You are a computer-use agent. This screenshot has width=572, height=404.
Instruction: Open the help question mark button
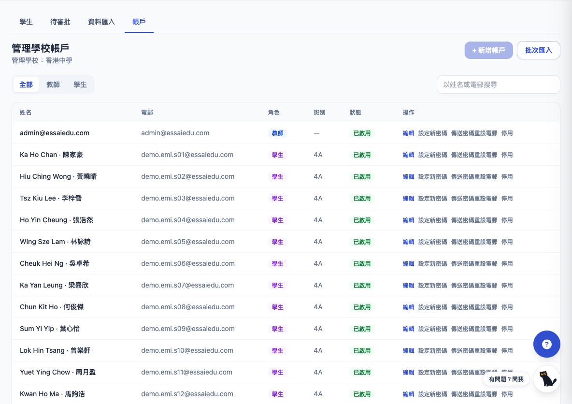[546, 344]
